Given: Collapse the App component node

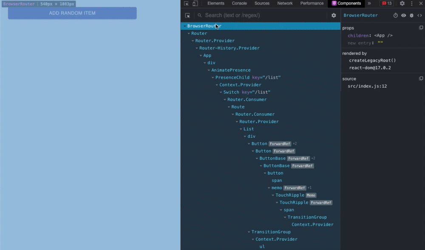Looking at the screenshot, I should tap(200, 55).
